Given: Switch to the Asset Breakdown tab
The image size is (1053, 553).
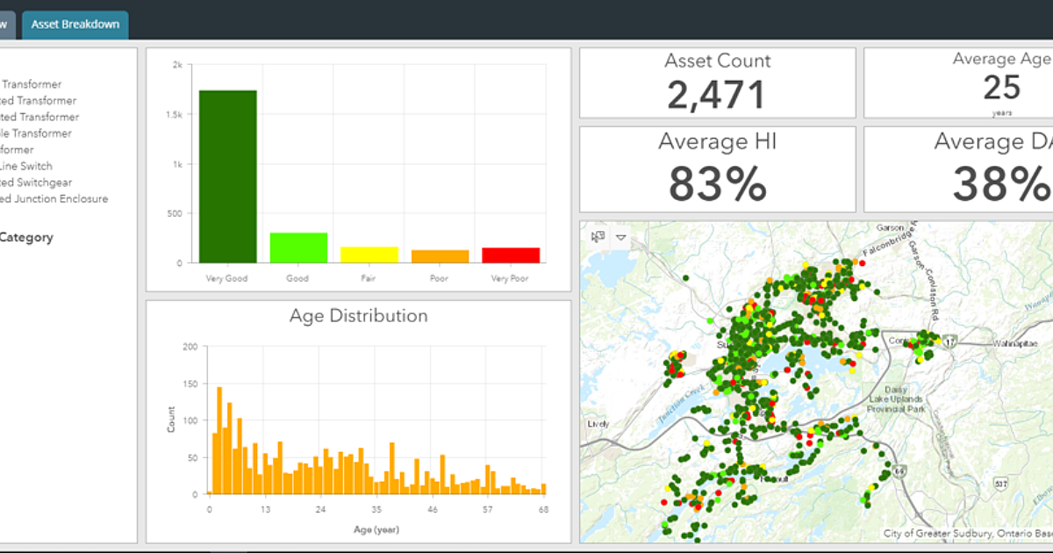Looking at the screenshot, I should [x=75, y=25].
